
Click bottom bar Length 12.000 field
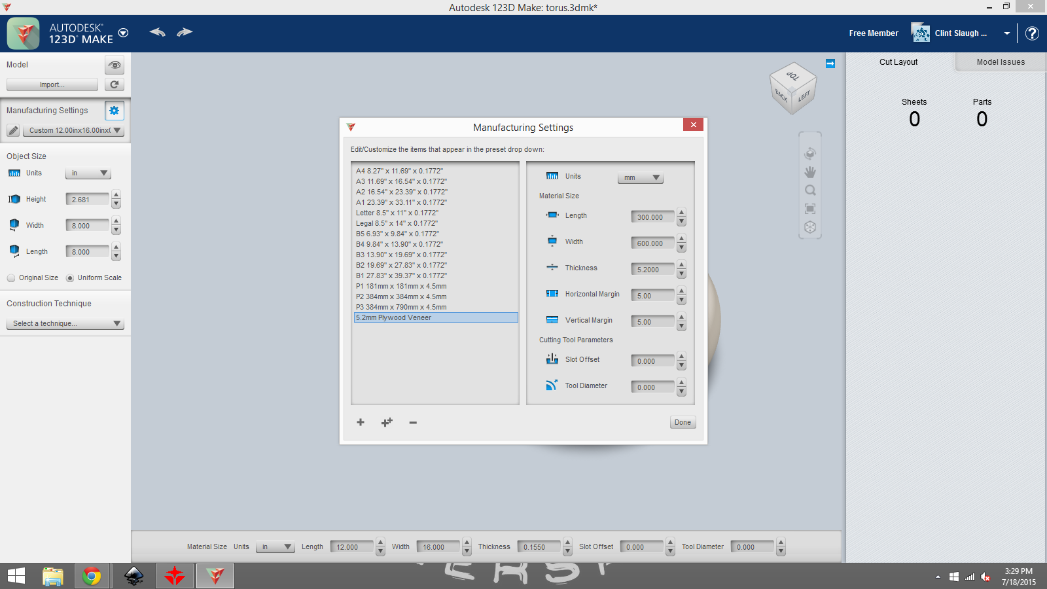tap(352, 547)
